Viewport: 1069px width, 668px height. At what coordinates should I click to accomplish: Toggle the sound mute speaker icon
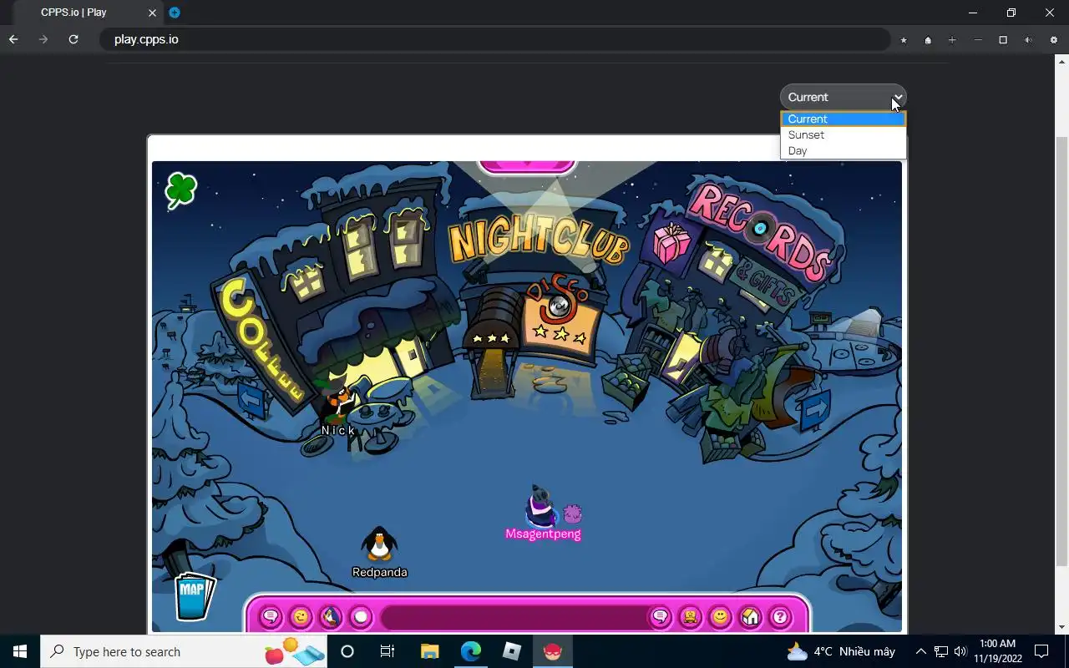click(x=1028, y=40)
